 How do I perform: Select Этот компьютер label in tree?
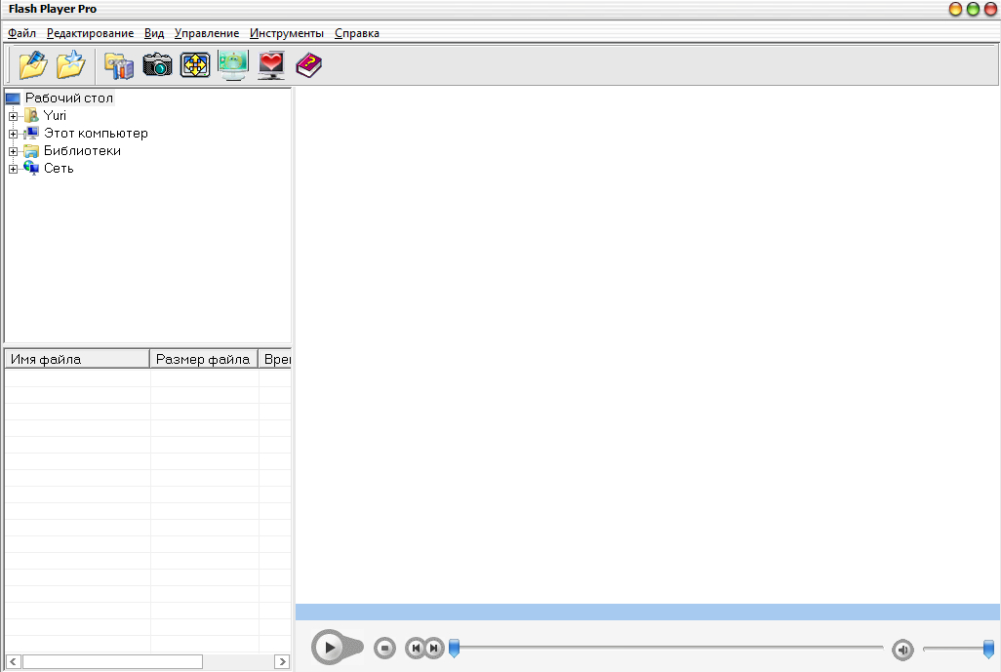tap(96, 134)
